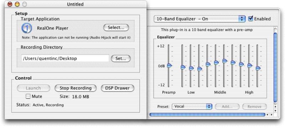This screenshot has width=285, height=128.
Task: Enable the Mute checkbox
Action: point(28,96)
